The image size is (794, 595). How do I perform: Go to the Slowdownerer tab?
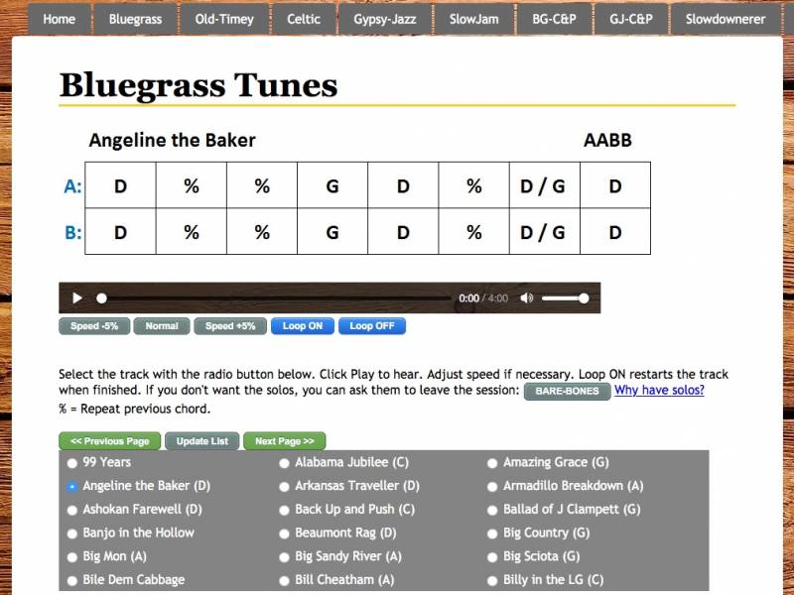click(725, 19)
